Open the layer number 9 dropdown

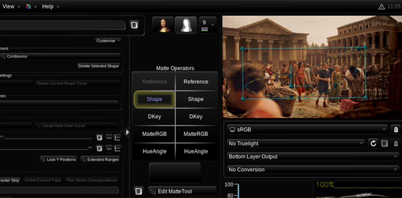click(208, 25)
